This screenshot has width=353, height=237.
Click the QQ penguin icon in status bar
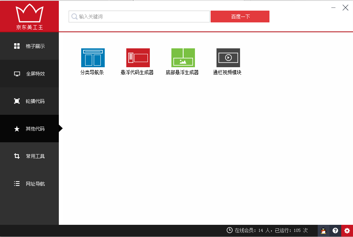tap(323, 231)
